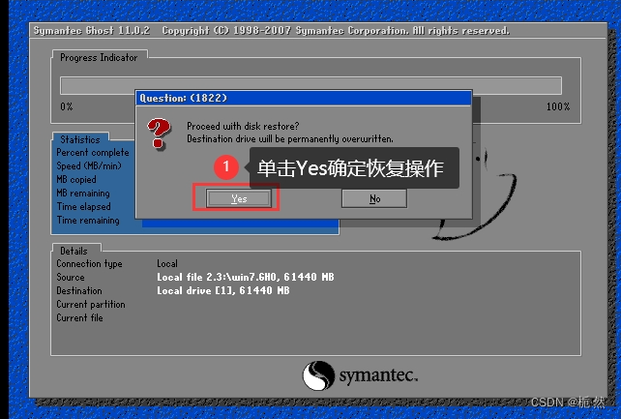Viewport: 621px width, 419px height.
Task: Click the MB remaining row
Action: point(83,193)
